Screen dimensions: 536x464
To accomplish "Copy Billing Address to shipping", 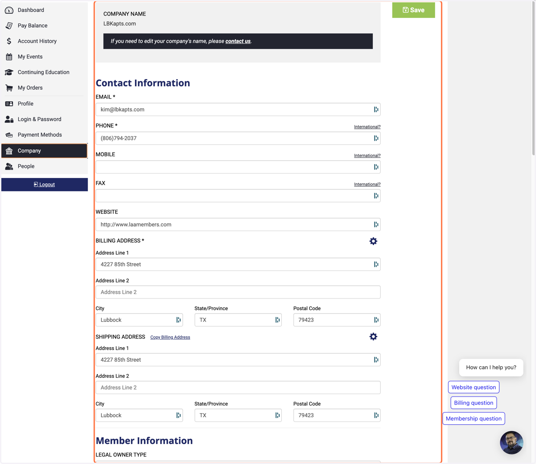I will click(x=170, y=337).
